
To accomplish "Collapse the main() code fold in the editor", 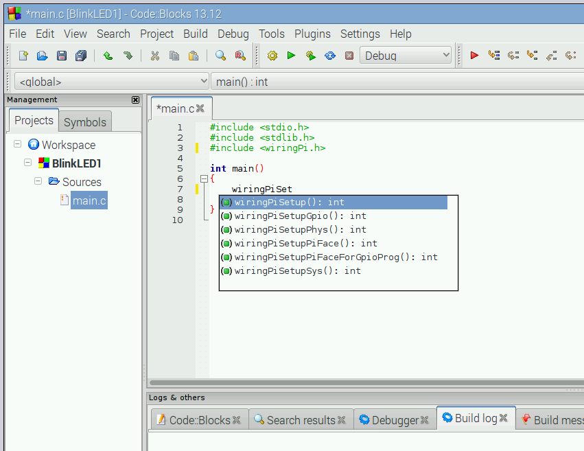I will (x=204, y=178).
